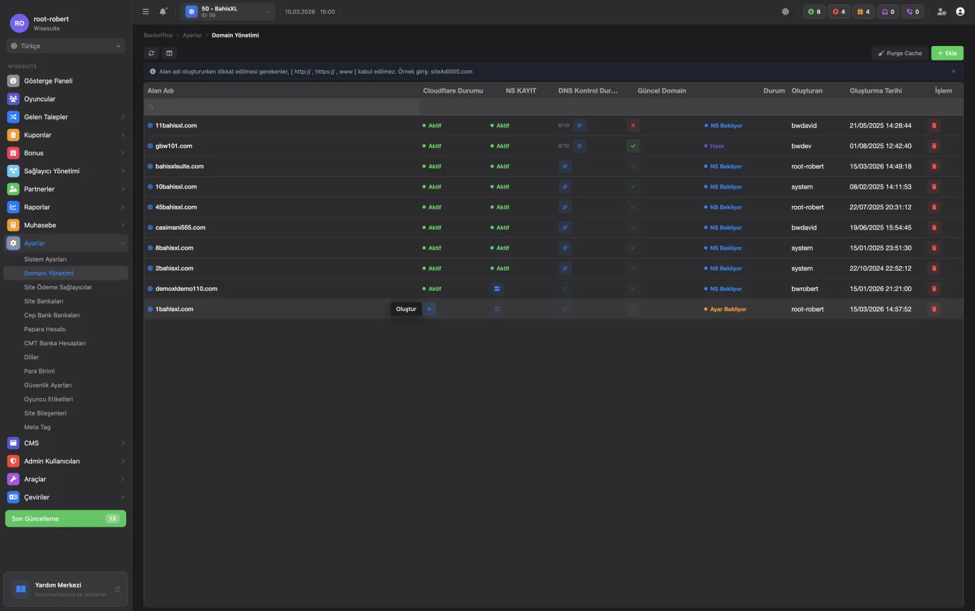This screenshot has height=611, width=975.
Task: Open the purple messages badge showing 0
Action: coord(888,11)
